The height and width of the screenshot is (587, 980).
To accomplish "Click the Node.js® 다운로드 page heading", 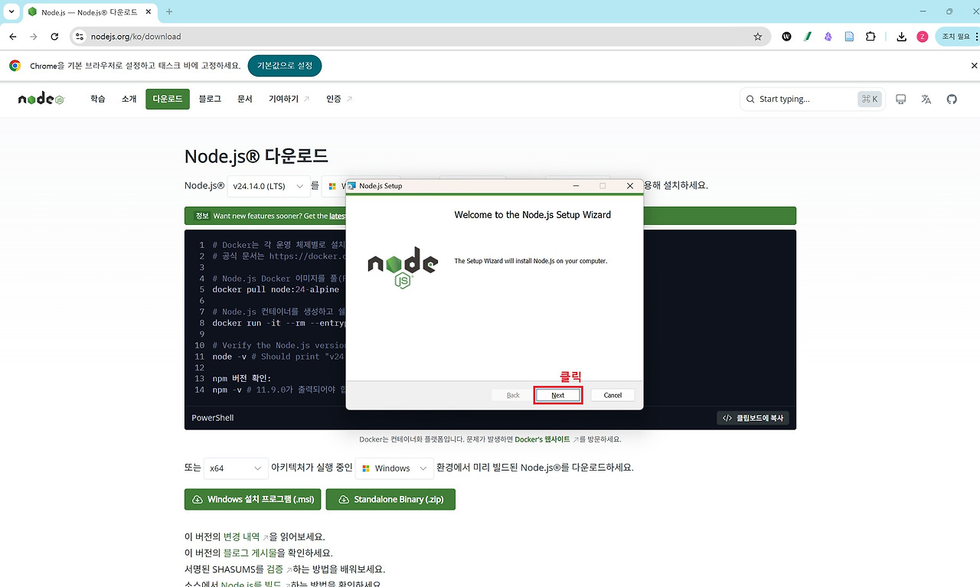I will point(256,156).
